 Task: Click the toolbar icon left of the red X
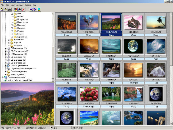[x=19, y=9]
